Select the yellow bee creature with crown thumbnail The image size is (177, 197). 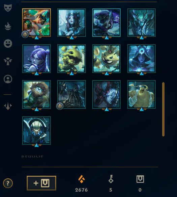107,59
